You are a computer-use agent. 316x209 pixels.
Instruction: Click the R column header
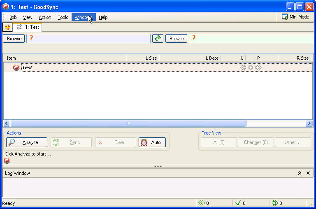266,58
